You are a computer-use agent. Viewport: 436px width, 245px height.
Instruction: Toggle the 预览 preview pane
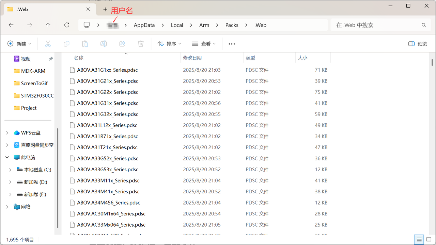[418, 44]
